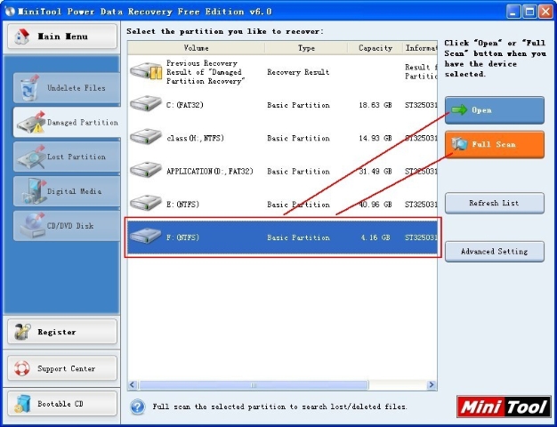Open the selected partition with Open button

tap(495, 110)
